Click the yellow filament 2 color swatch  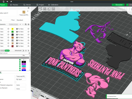point(12,29)
